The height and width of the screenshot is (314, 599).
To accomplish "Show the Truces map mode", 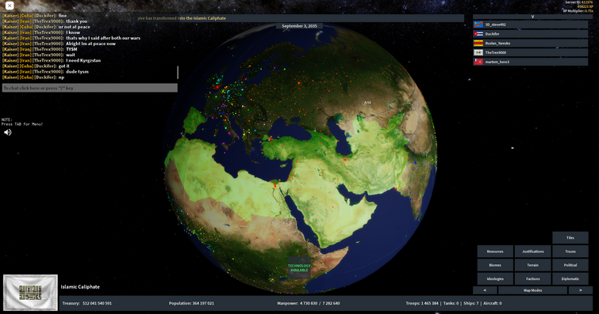I will tap(570, 252).
